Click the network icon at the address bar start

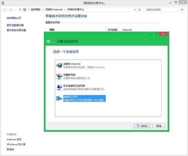click(x=24, y=9)
